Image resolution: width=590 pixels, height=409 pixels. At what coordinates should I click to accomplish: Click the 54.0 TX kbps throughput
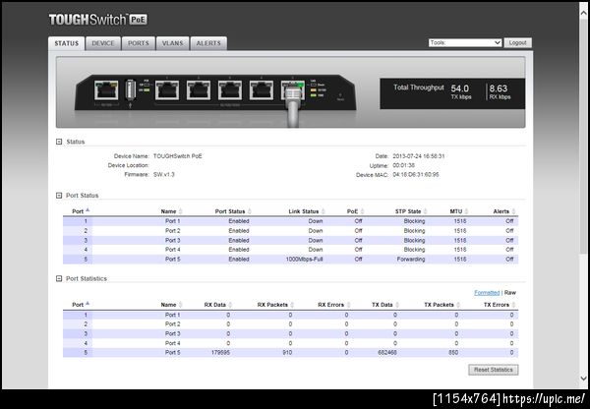(x=460, y=91)
